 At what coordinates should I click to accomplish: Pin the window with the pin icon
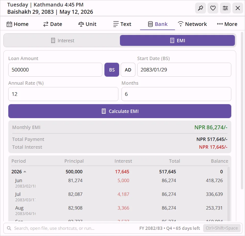point(201,8)
